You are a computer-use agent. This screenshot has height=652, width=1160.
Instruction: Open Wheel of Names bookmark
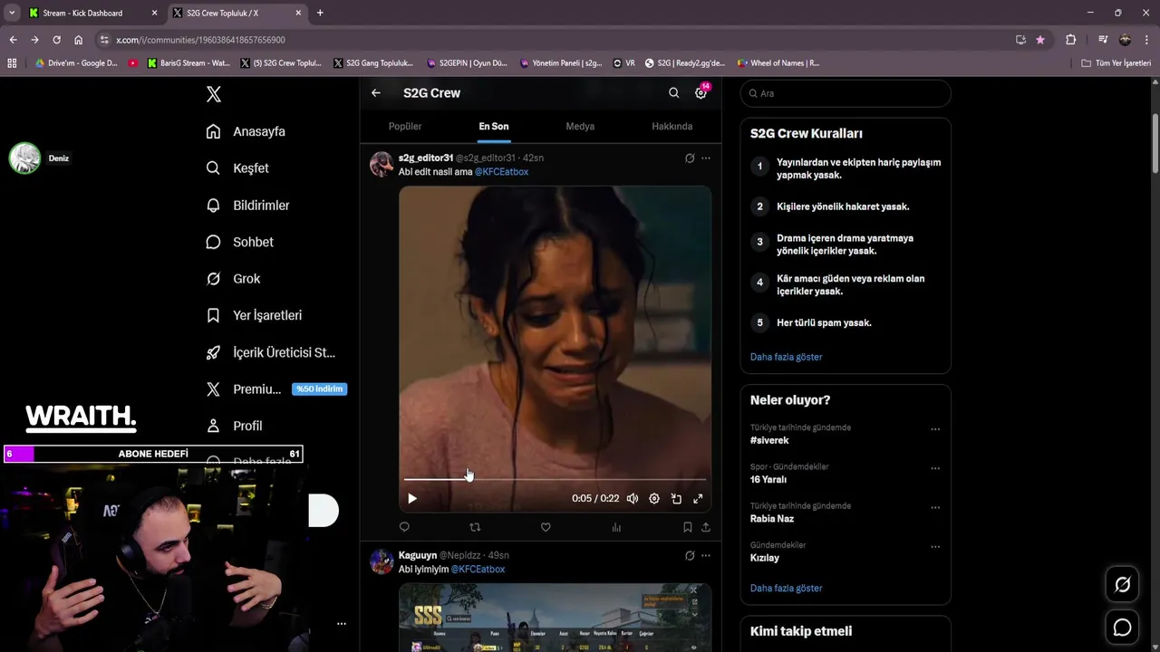click(778, 63)
